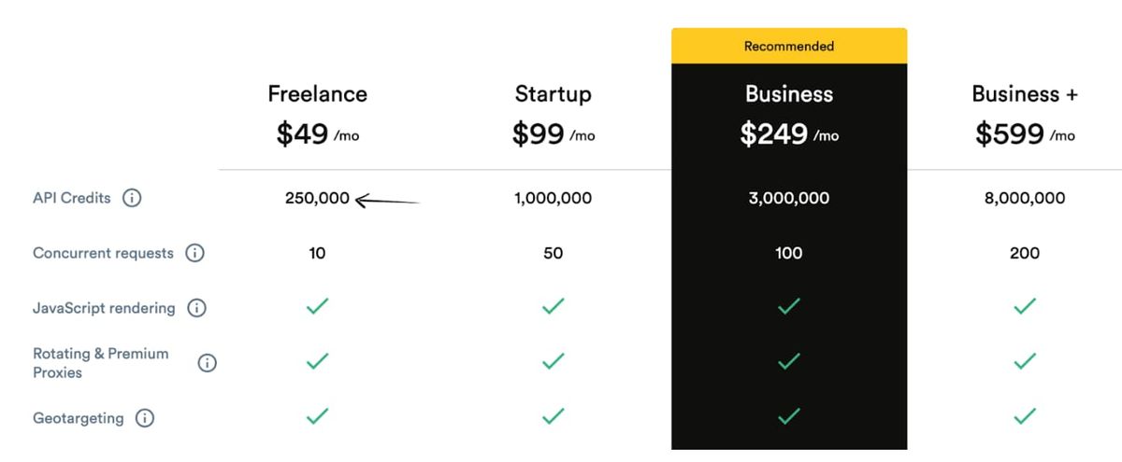This screenshot has width=1122, height=462.
Task: Select the Startup plan heading
Action: 554,94
